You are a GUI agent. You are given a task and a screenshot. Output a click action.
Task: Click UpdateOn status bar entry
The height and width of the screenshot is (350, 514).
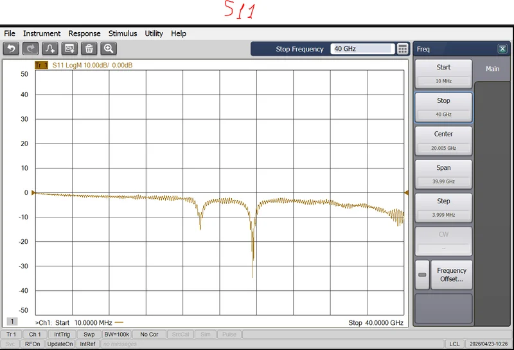[x=60, y=344]
